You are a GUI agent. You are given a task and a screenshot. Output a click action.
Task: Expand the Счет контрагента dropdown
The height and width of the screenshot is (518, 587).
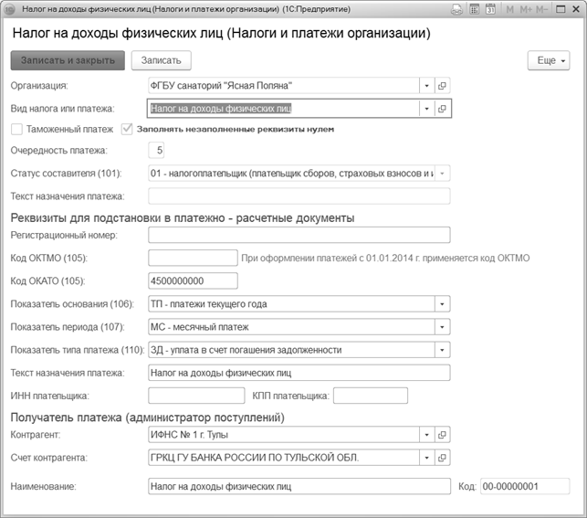426,458
